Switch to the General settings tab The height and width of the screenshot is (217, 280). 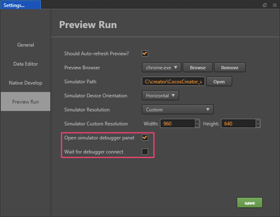(x=26, y=45)
